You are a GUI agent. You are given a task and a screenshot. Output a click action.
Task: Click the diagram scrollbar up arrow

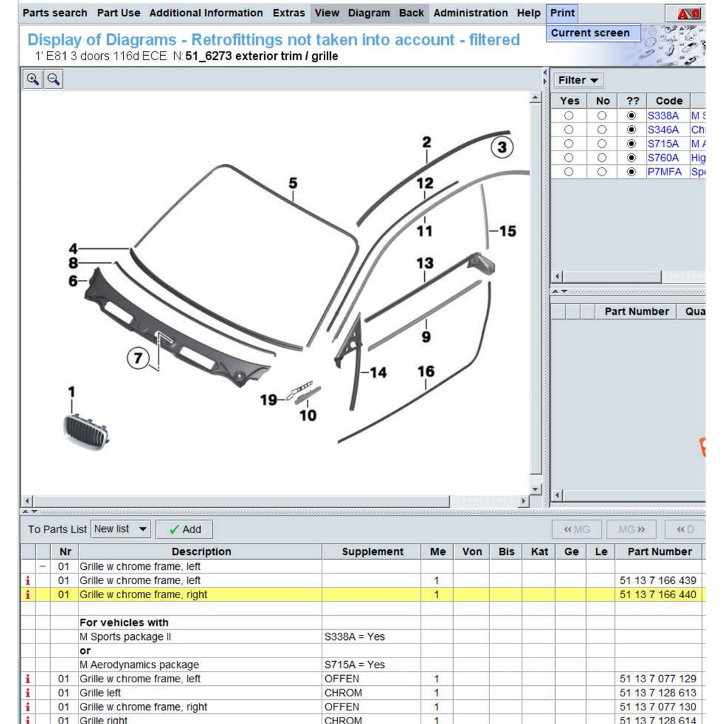tap(536, 98)
